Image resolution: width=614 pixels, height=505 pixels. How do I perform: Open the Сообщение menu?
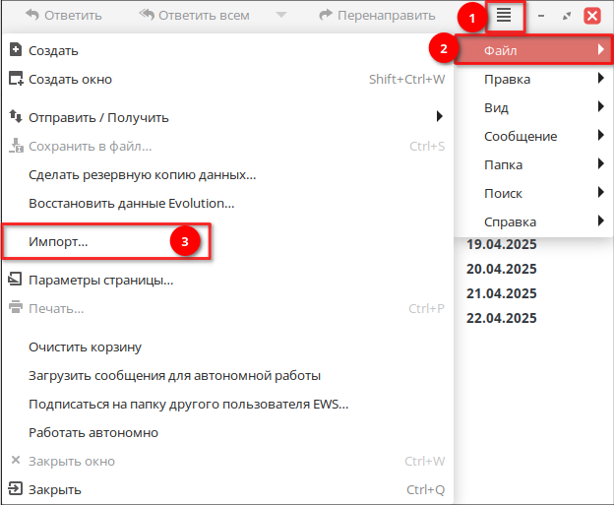pos(533,136)
